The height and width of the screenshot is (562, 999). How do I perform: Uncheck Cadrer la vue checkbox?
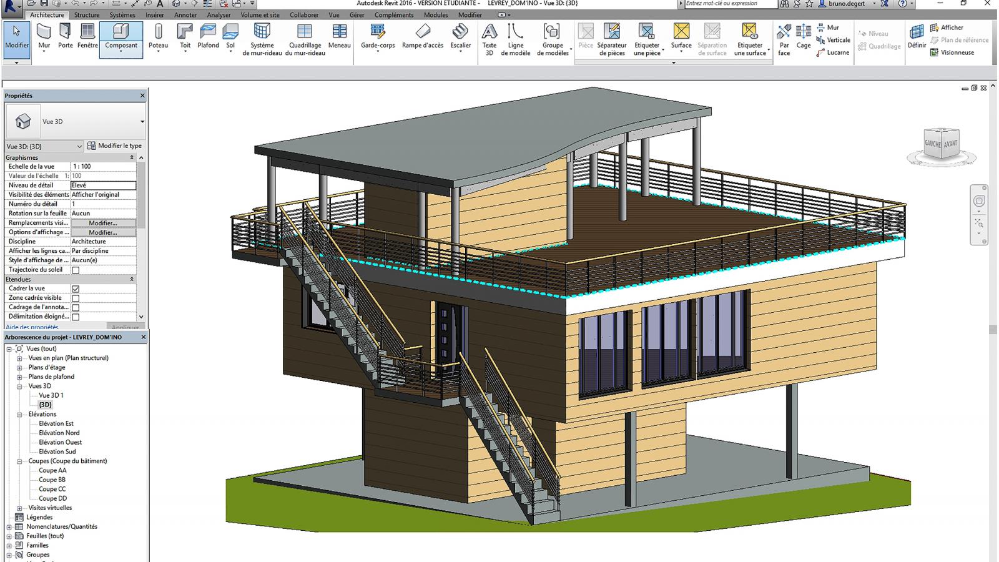point(76,289)
